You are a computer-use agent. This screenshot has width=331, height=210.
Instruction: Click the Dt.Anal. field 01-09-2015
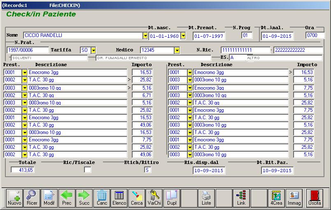pyautogui.click(x=277, y=36)
